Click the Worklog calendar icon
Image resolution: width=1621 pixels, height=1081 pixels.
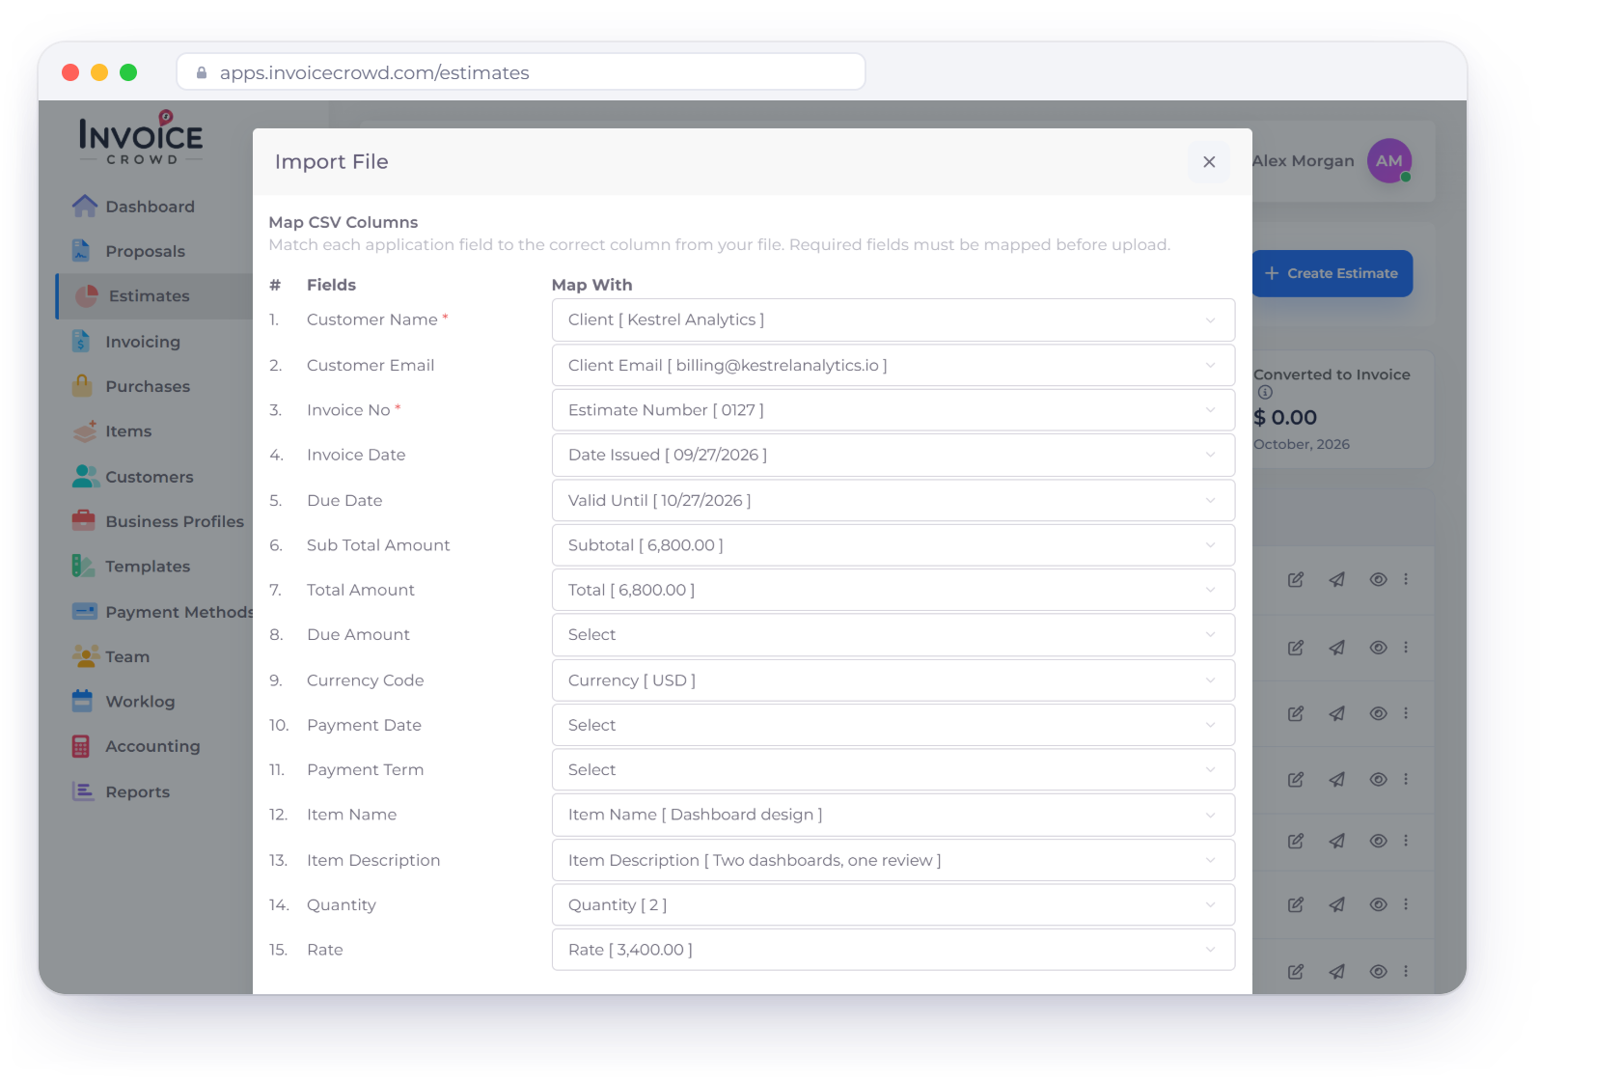83,701
